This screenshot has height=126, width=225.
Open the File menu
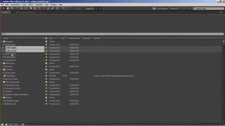[x=2, y=5]
